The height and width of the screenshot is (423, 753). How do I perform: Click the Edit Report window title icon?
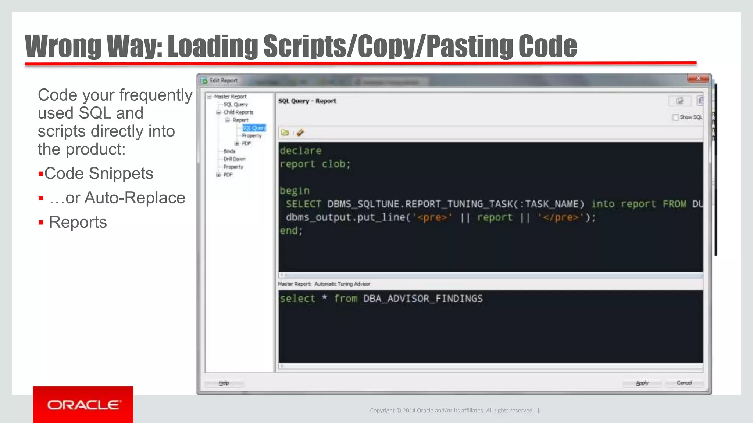(x=204, y=80)
